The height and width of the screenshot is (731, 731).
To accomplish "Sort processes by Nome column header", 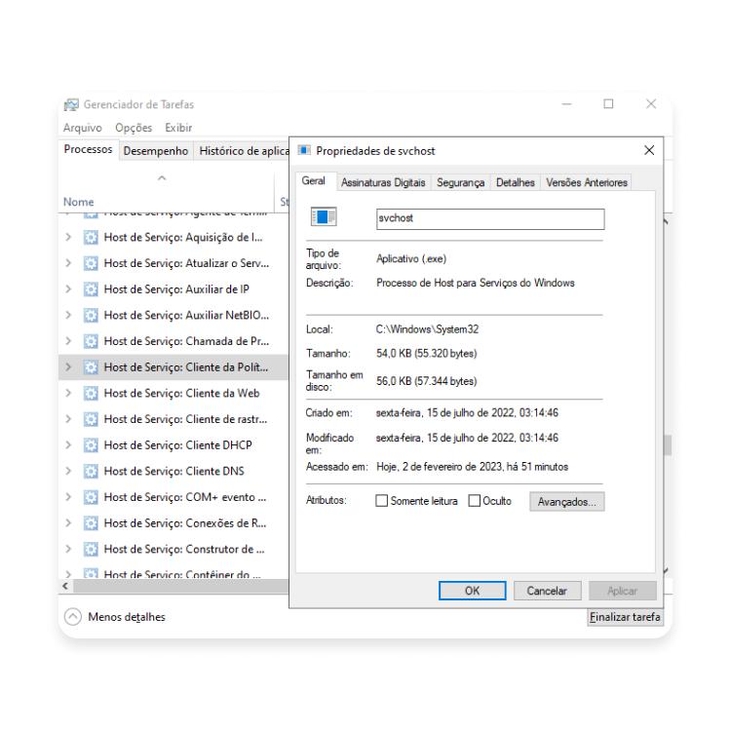I will (x=78, y=202).
